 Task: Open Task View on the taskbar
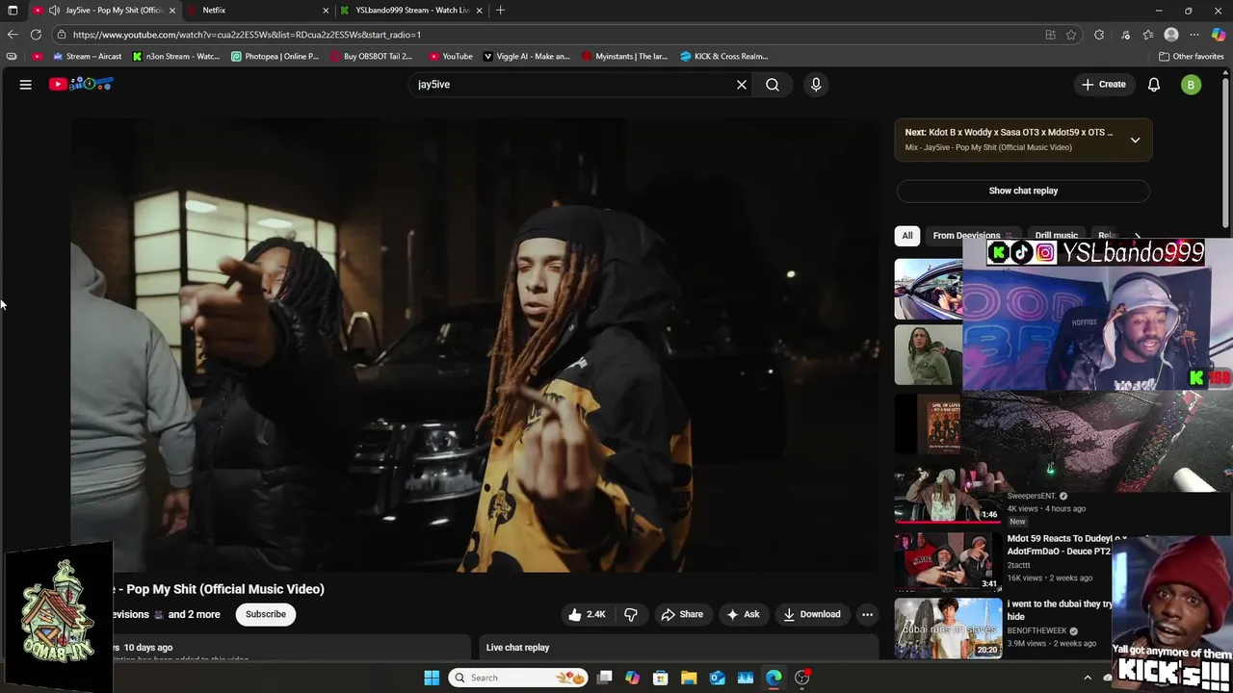pos(604,678)
